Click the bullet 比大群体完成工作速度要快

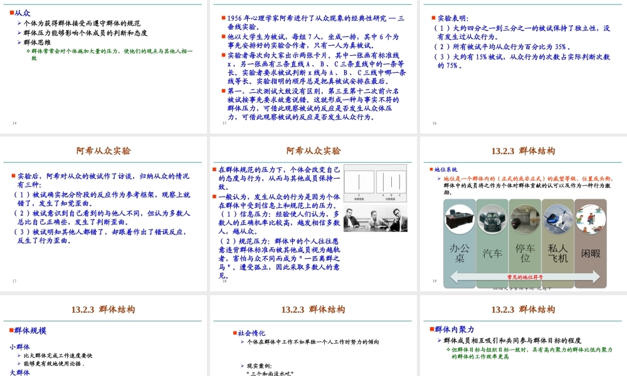coord(58,355)
